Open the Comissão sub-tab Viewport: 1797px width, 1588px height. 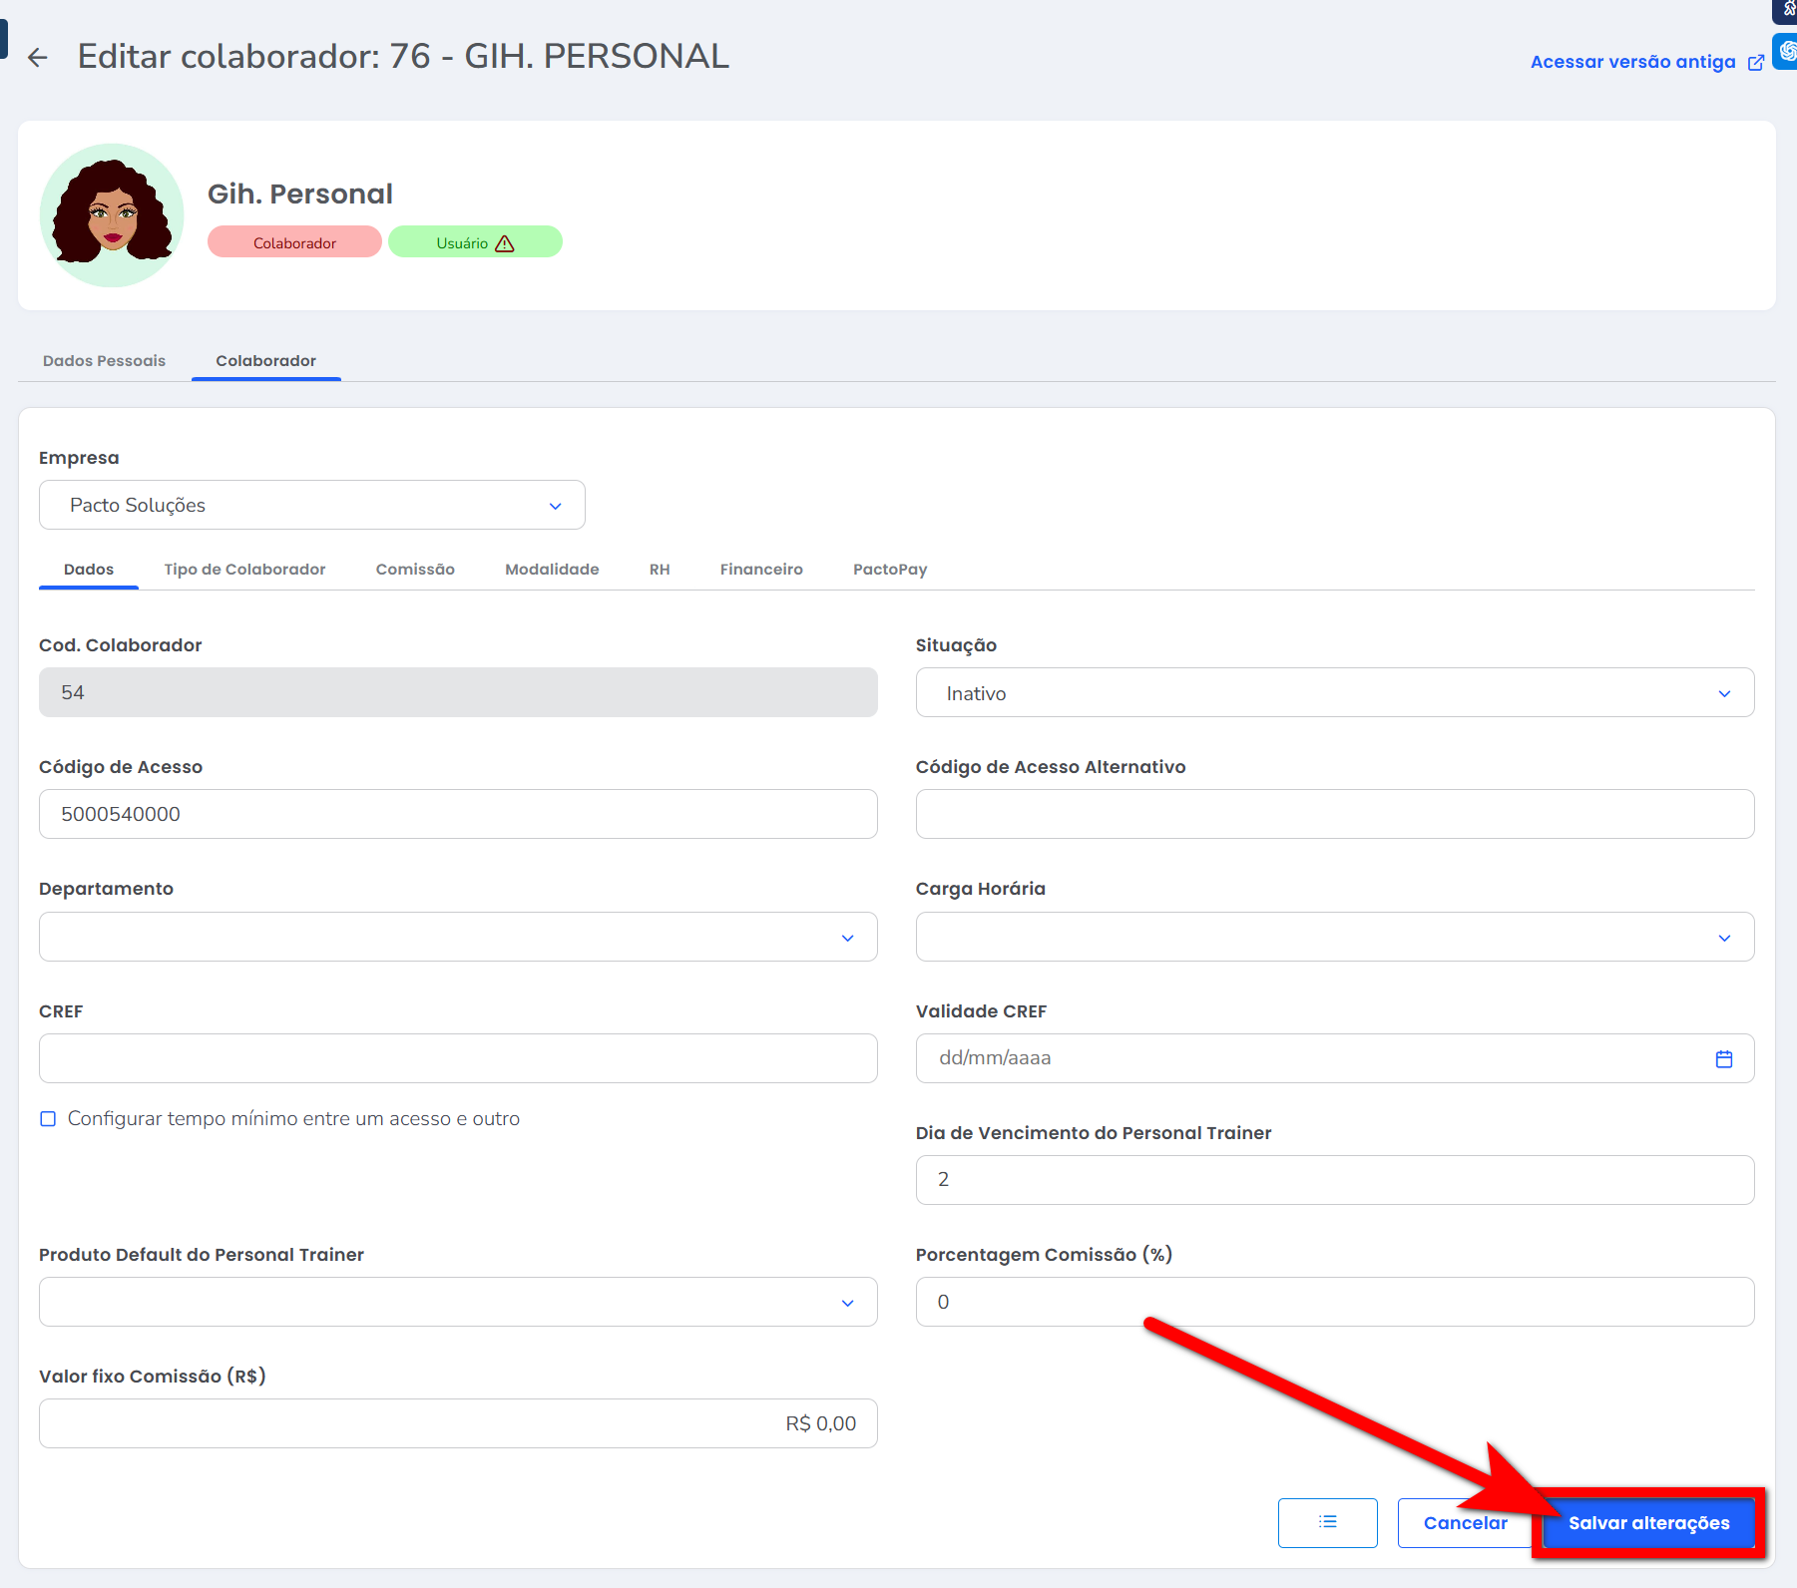(415, 570)
